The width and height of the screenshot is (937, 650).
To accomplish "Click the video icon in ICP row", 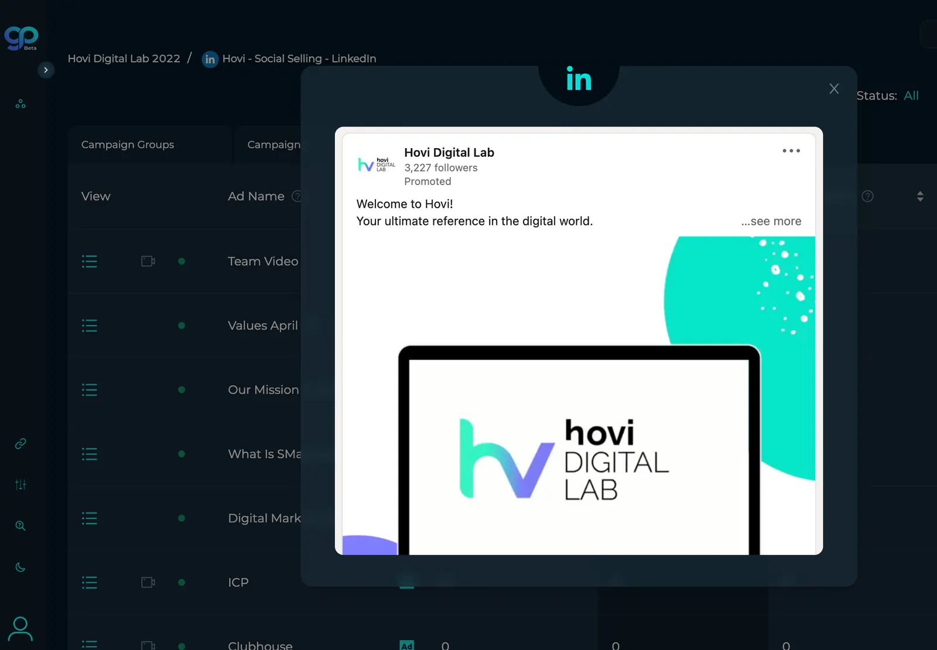I will coord(148,583).
